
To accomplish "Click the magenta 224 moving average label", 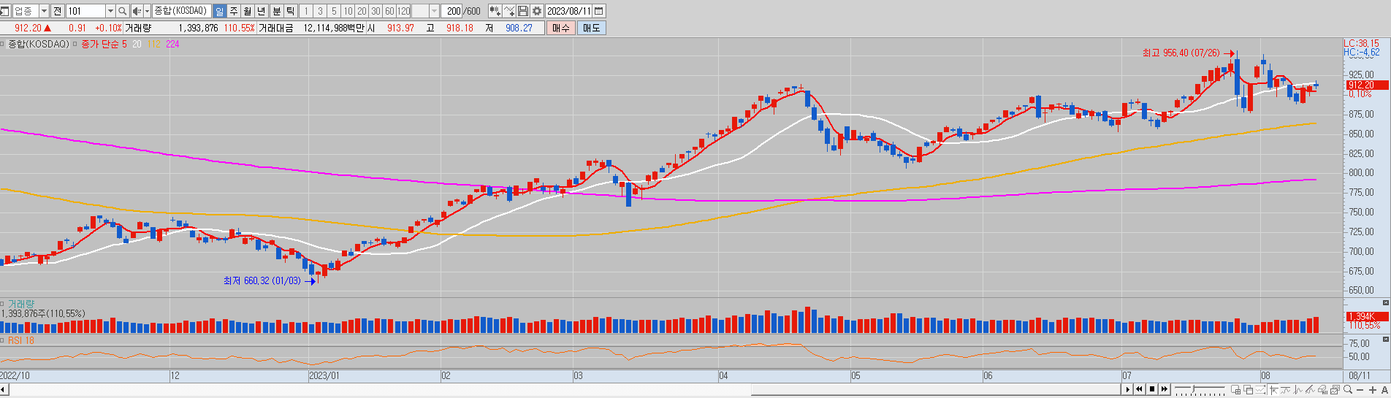I will 172,44.
